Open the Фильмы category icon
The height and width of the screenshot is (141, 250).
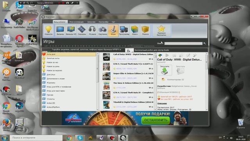coord(60,31)
